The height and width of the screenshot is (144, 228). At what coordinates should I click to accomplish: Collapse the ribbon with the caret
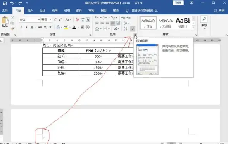(226, 35)
